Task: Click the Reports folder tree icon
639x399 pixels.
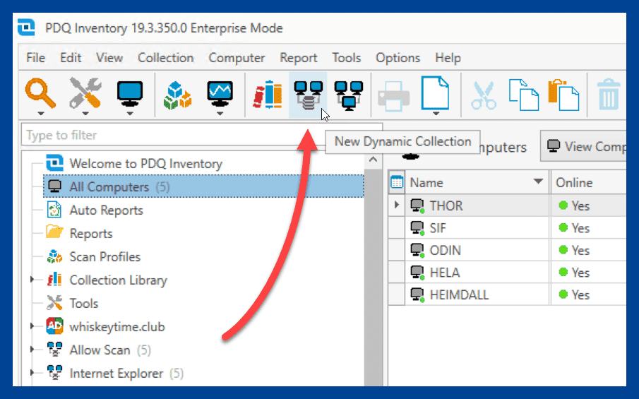Action: 54,232
